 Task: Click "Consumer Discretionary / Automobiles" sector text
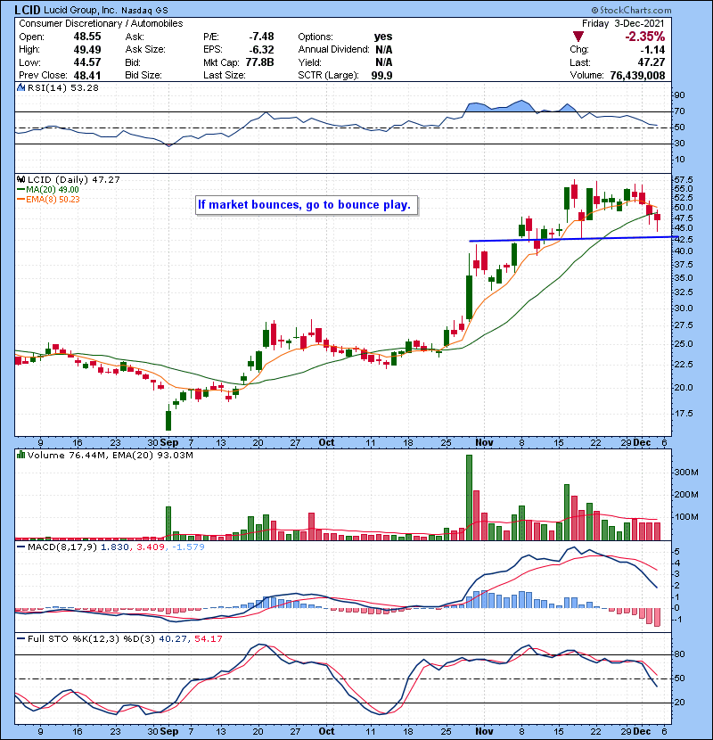click(101, 23)
